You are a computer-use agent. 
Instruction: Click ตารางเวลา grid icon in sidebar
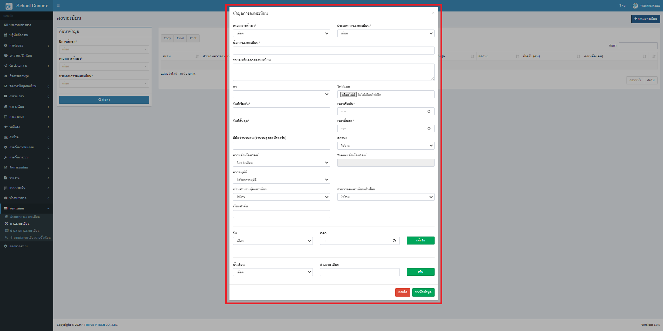point(6,96)
